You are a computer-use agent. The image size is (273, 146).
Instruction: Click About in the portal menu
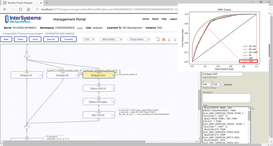click(155, 19)
